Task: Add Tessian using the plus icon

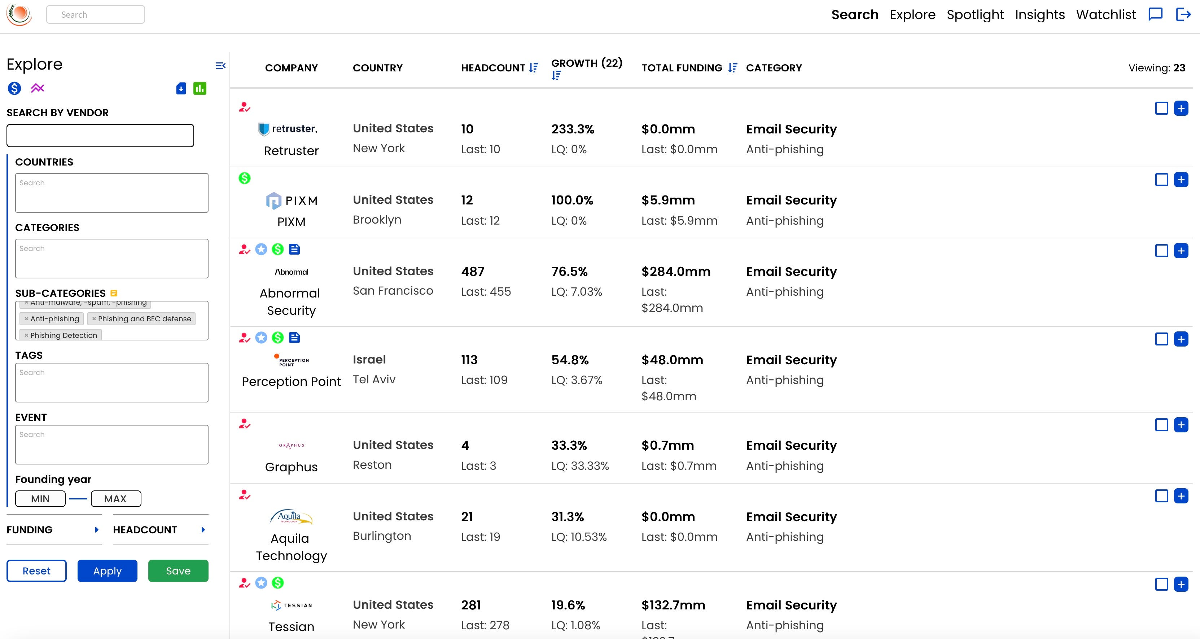Action: click(1181, 584)
